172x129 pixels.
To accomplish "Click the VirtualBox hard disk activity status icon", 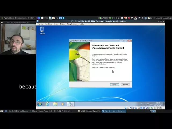I will click(x=126, y=108).
